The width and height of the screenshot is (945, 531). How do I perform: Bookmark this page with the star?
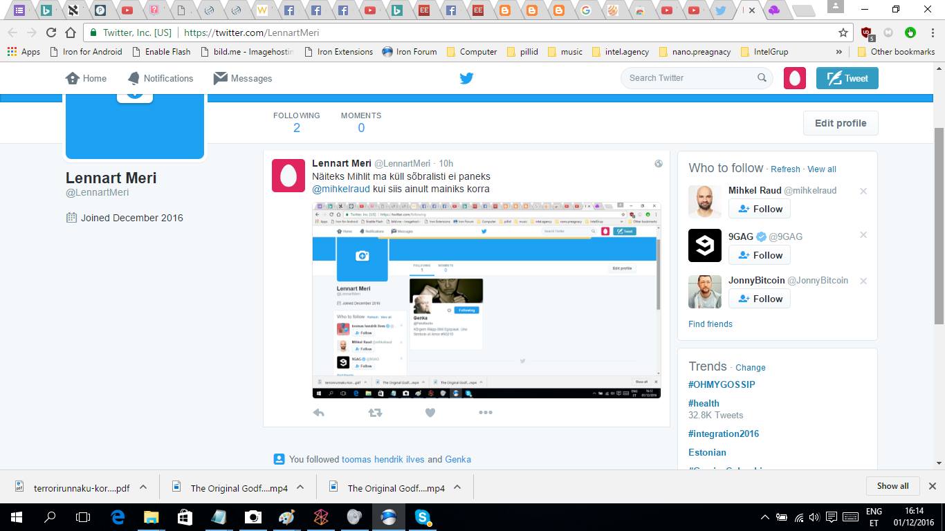[x=843, y=32]
